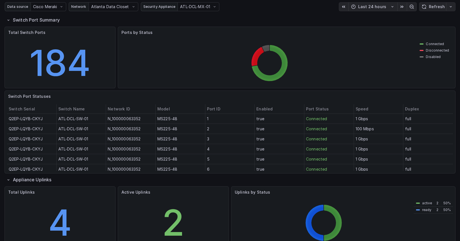
Task: Open the Data source Cisco Meraki dropdown
Action: click(48, 7)
